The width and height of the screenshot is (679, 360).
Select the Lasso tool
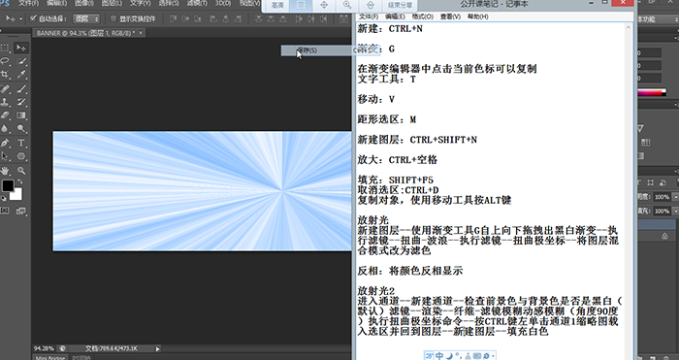tap(5, 61)
